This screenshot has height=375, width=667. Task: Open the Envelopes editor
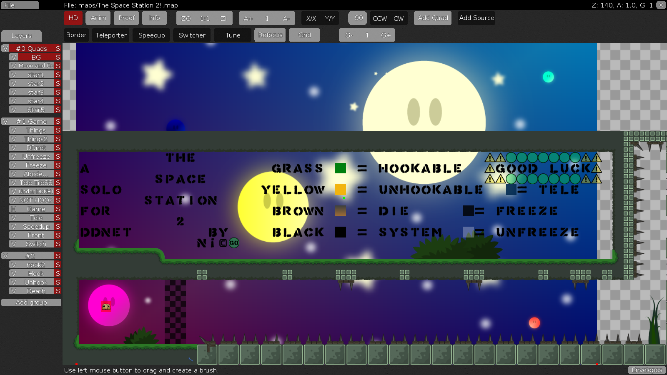pos(647,370)
